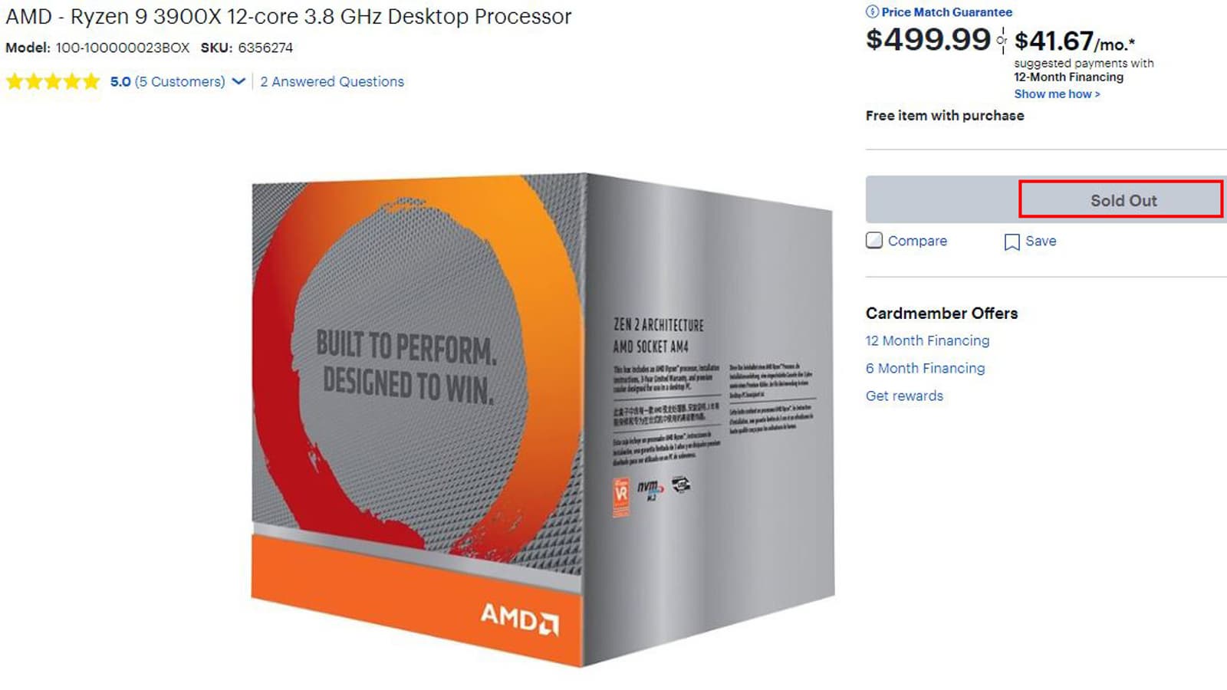Click the Price Match Guarantee info icon
Screen dimensions: 1227x690
click(872, 12)
